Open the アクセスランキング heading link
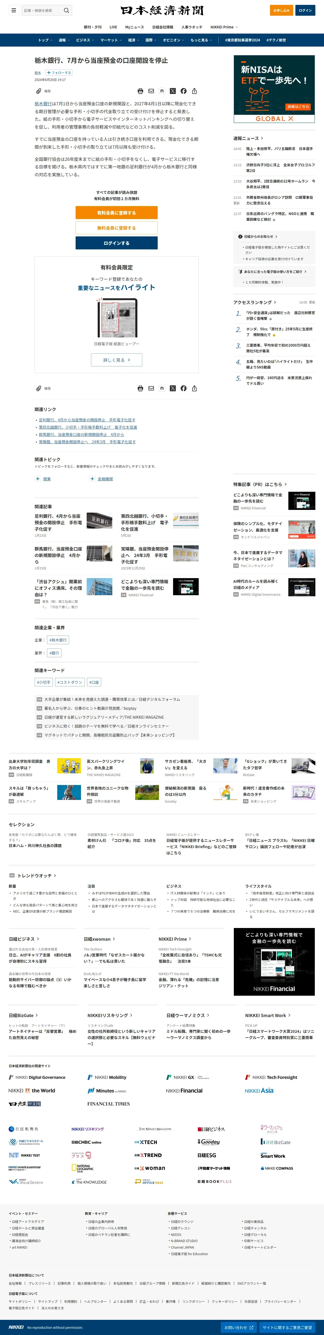The height and width of the screenshot is (1335, 324). (254, 302)
